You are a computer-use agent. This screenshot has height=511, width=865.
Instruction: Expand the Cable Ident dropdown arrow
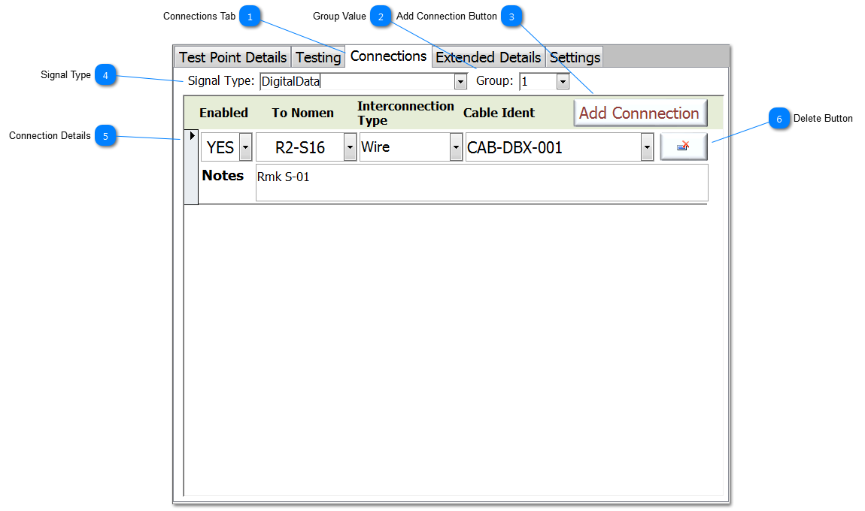click(x=647, y=147)
